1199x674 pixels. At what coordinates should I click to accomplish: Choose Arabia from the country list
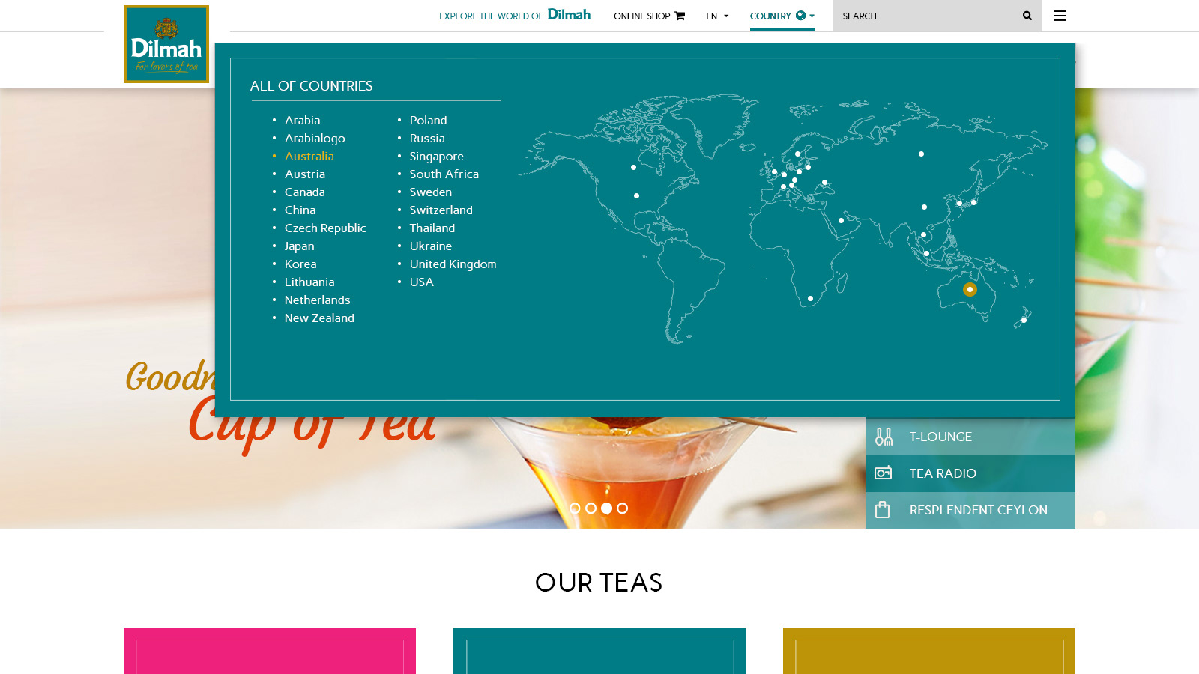(x=302, y=120)
